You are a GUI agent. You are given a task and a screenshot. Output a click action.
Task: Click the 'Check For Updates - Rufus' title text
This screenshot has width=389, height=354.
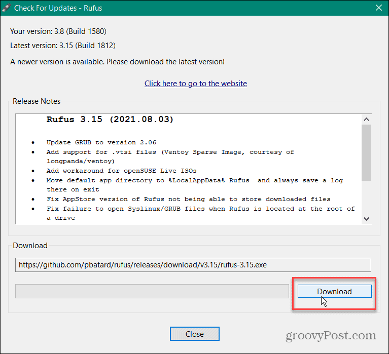point(58,8)
